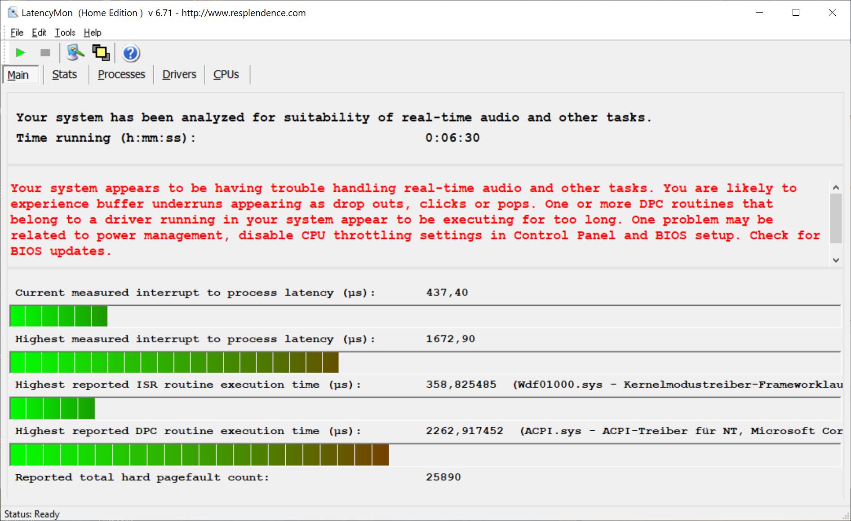851x521 pixels.
Task: Click the highest latency value 1672,90
Action: coord(451,339)
